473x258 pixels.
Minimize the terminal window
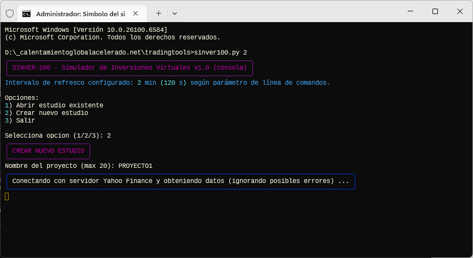point(410,11)
